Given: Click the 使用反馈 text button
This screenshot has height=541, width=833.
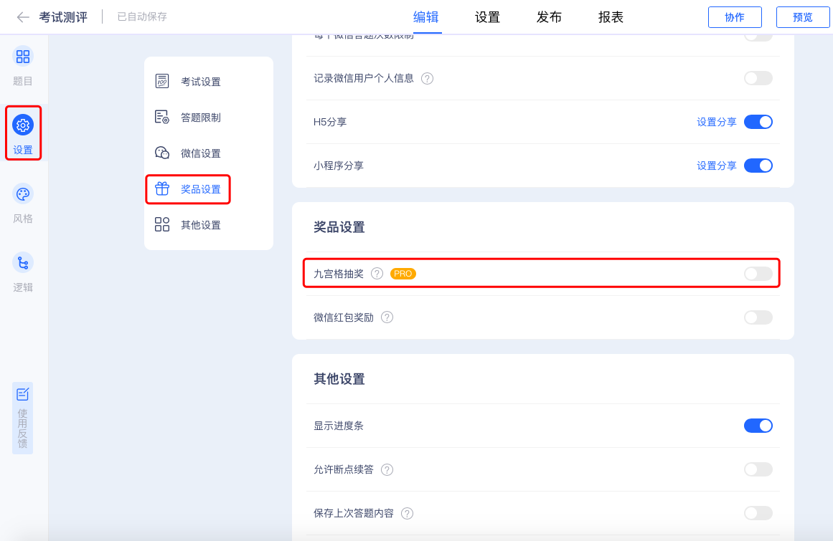Looking at the screenshot, I should 23,429.
